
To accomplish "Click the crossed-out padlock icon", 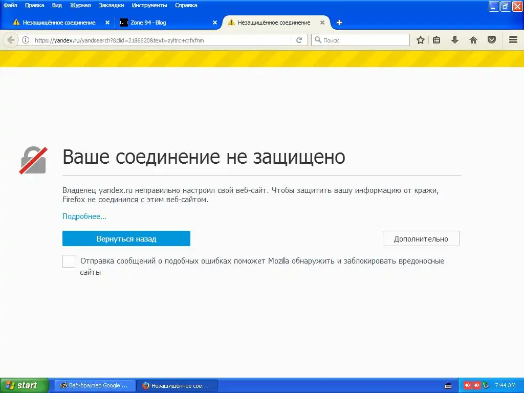I will click(33, 160).
